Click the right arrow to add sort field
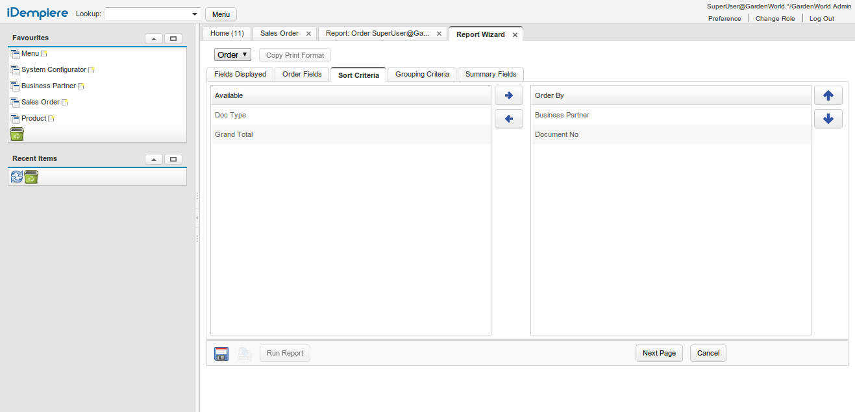 [508, 95]
